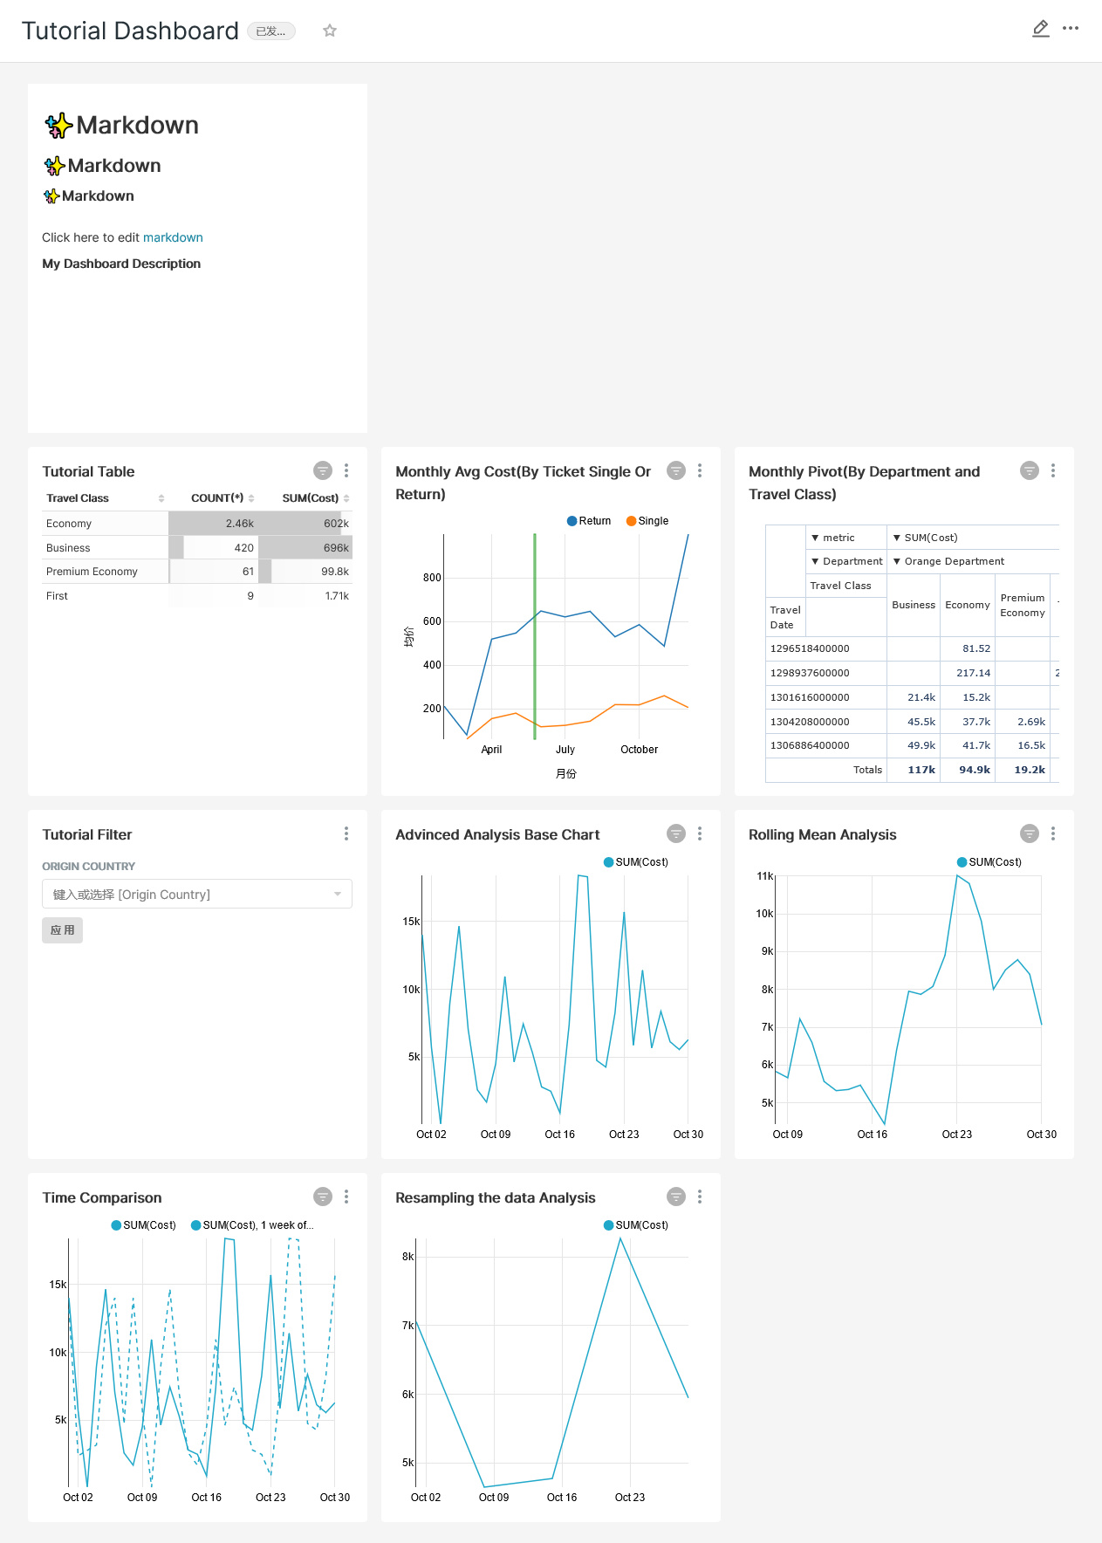
Task: Open three-dot menu of Rolling Mean Analysis
Action: click(x=1053, y=833)
